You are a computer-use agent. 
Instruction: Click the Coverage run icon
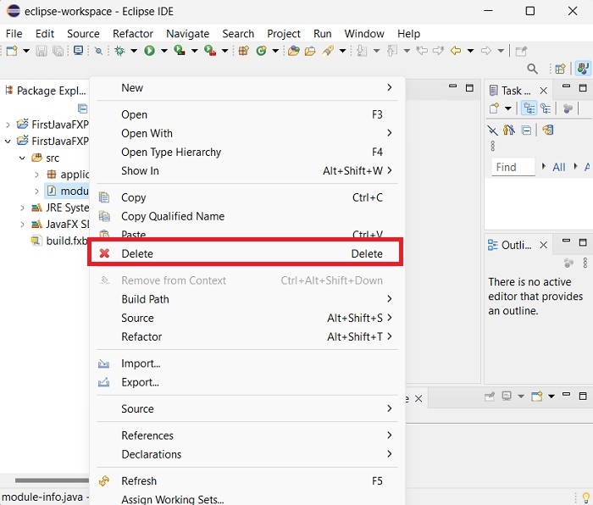[180, 51]
